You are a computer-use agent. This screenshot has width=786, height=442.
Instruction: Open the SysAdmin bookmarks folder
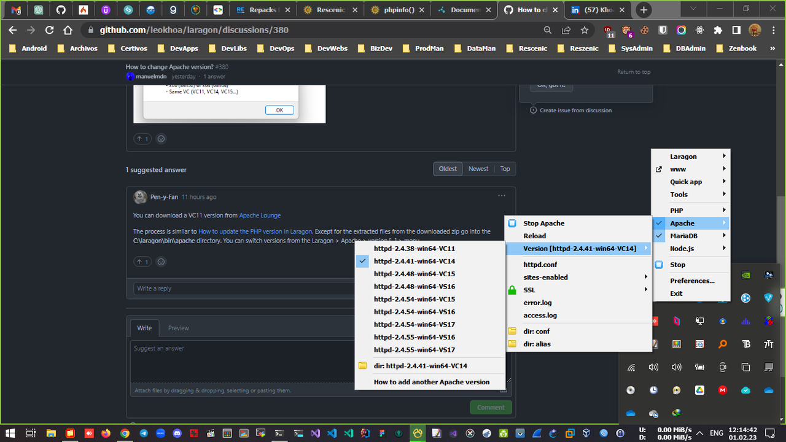coord(630,48)
